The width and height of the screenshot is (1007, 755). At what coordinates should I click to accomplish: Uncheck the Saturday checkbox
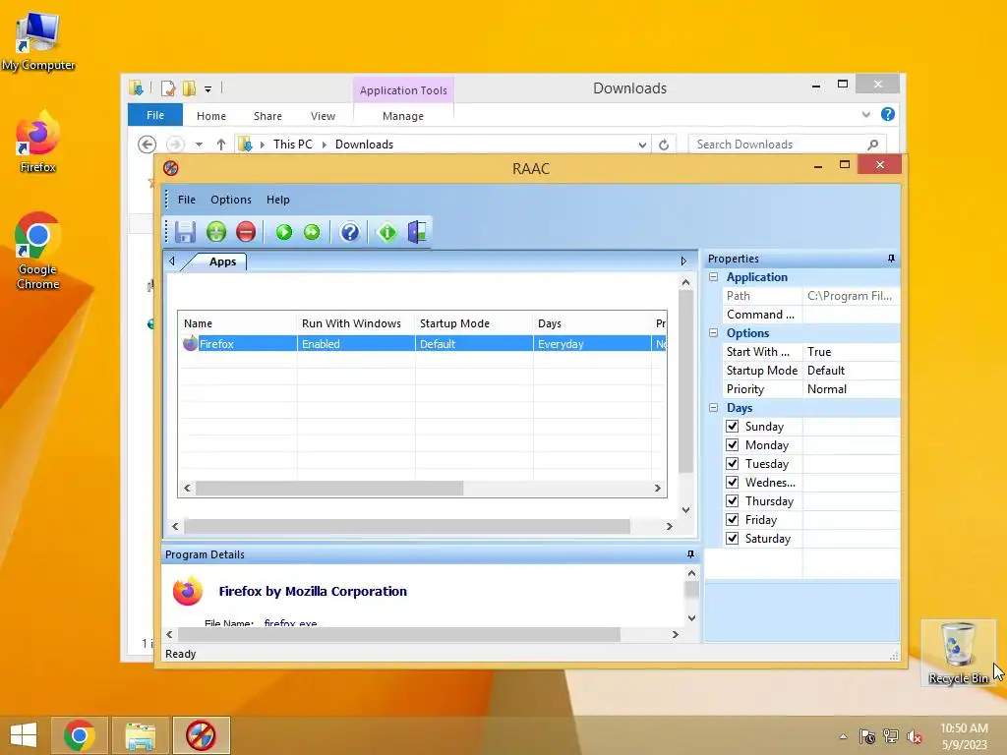point(732,538)
